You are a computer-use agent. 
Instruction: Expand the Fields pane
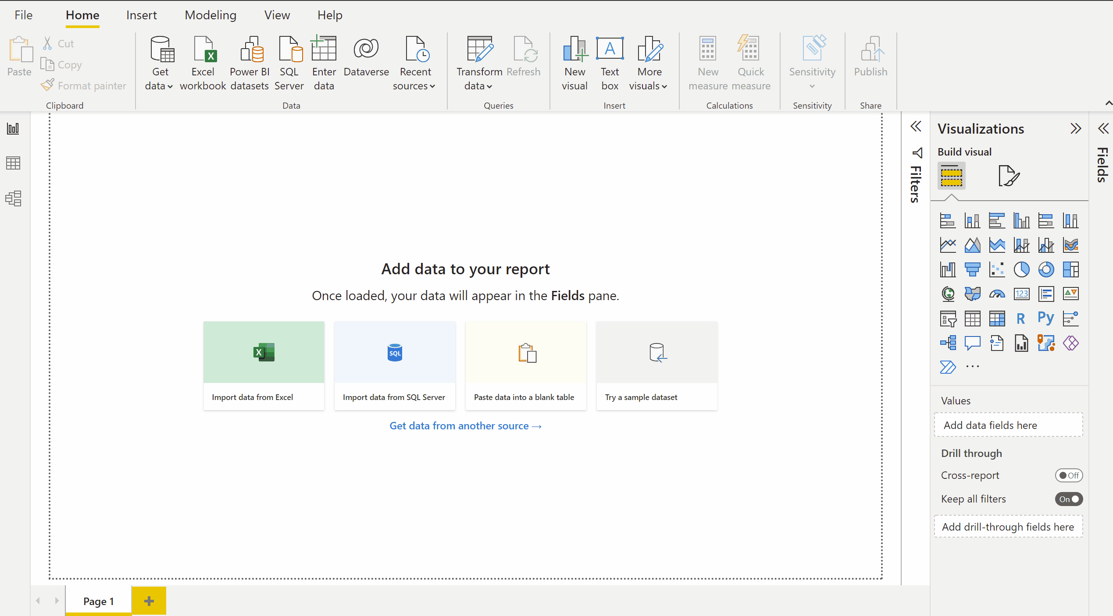pos(1103,128)
